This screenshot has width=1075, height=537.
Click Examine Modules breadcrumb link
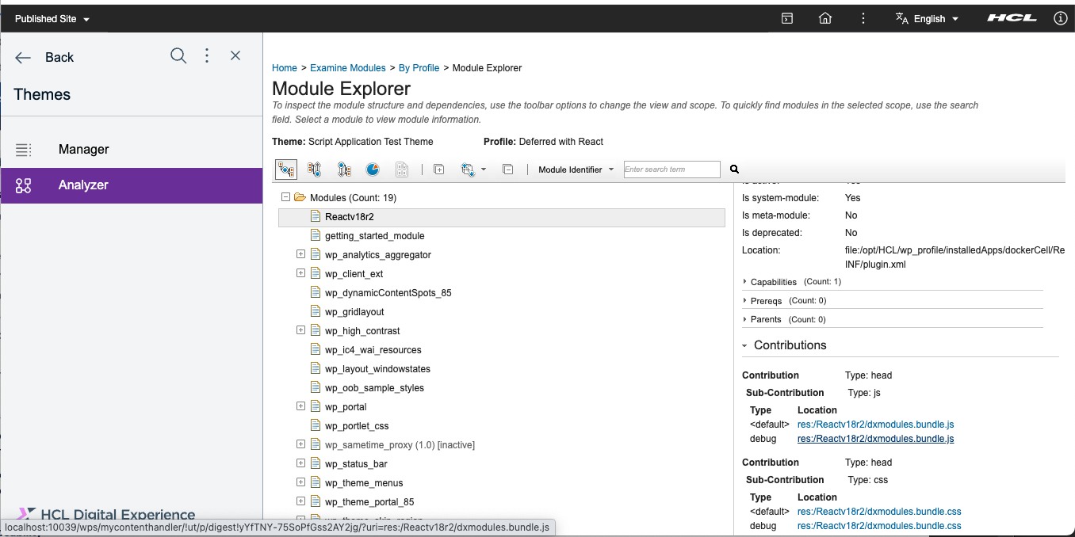point(348,68)
